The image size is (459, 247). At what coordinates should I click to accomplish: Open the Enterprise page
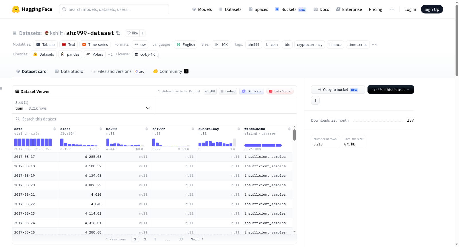click(x=349, y=9)
